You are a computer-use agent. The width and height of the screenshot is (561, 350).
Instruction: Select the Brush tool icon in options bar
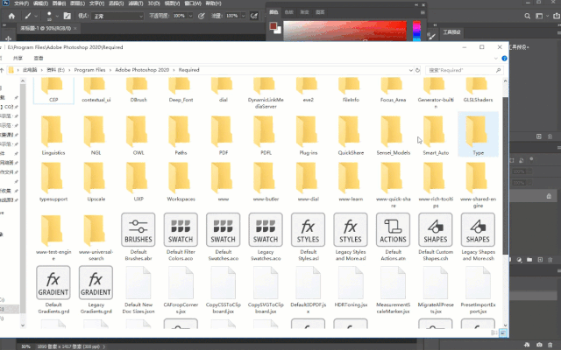point(27,16)
